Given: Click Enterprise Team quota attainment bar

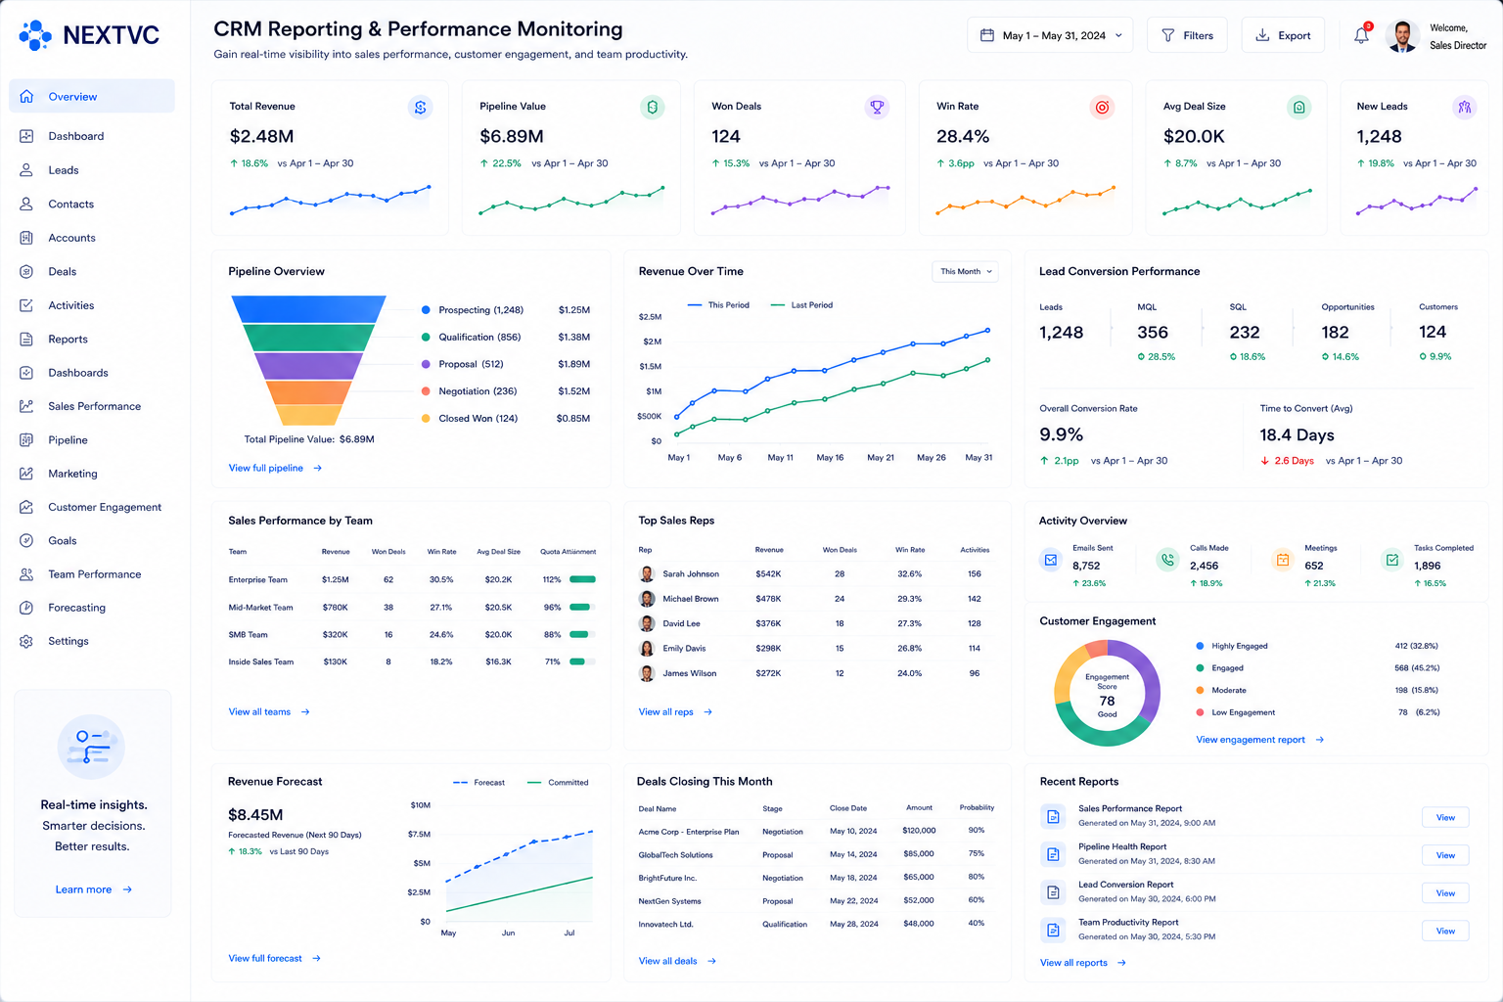Looking at the screenshot, I should [x=582, y=579].
